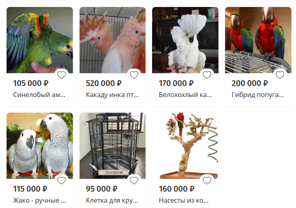Screen dimensions: 296x208
Task: View the wooden perch tree photo
Action: tap(185, 146)
